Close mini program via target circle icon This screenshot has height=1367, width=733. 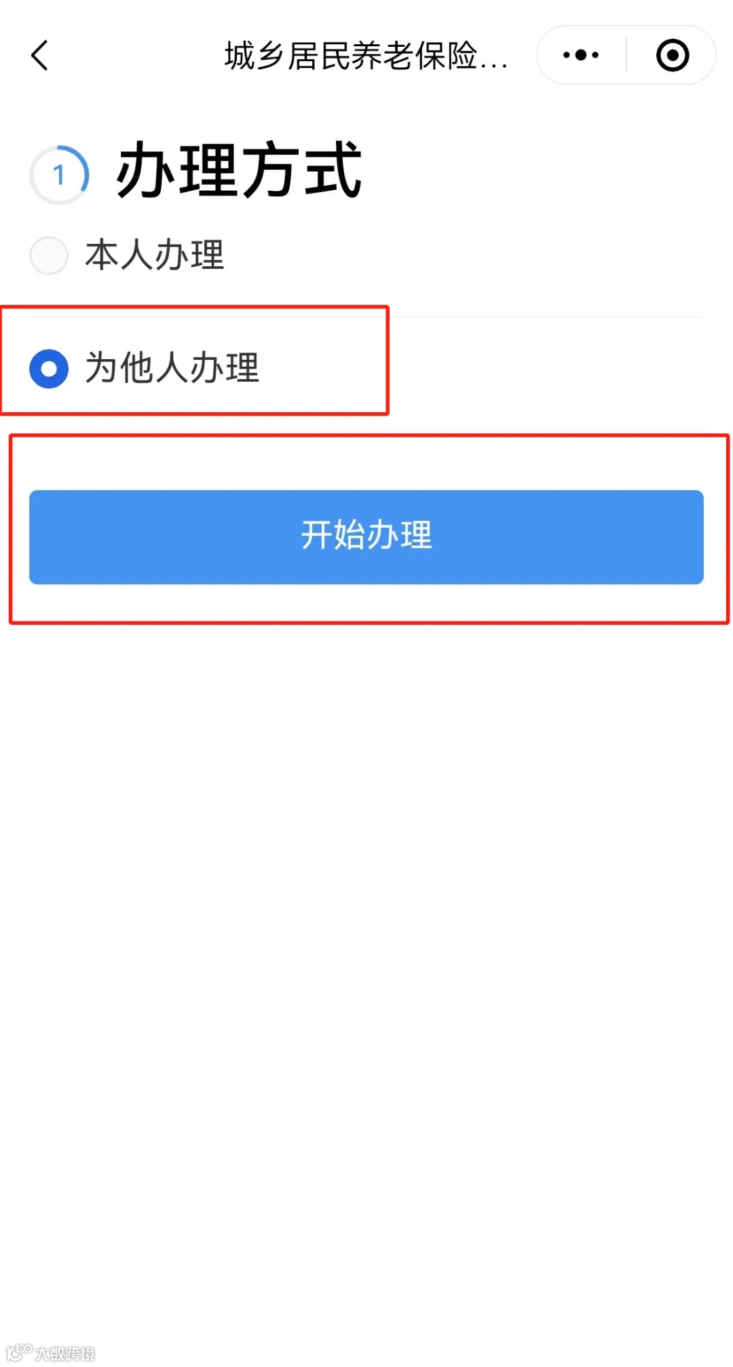pyautogui.click(x=673, y=55)
